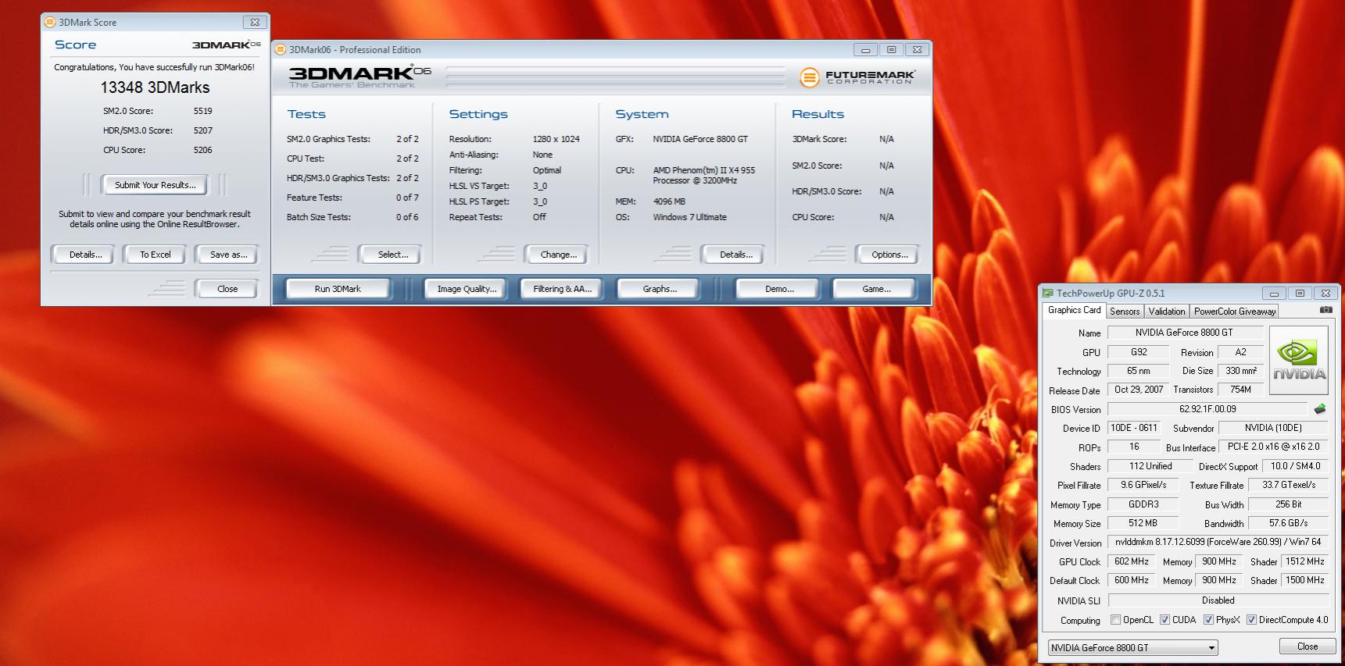Viewport: 1345px width, 666px height.
Task: Click Select... under Tests
Action: click(x=392, y=255)
